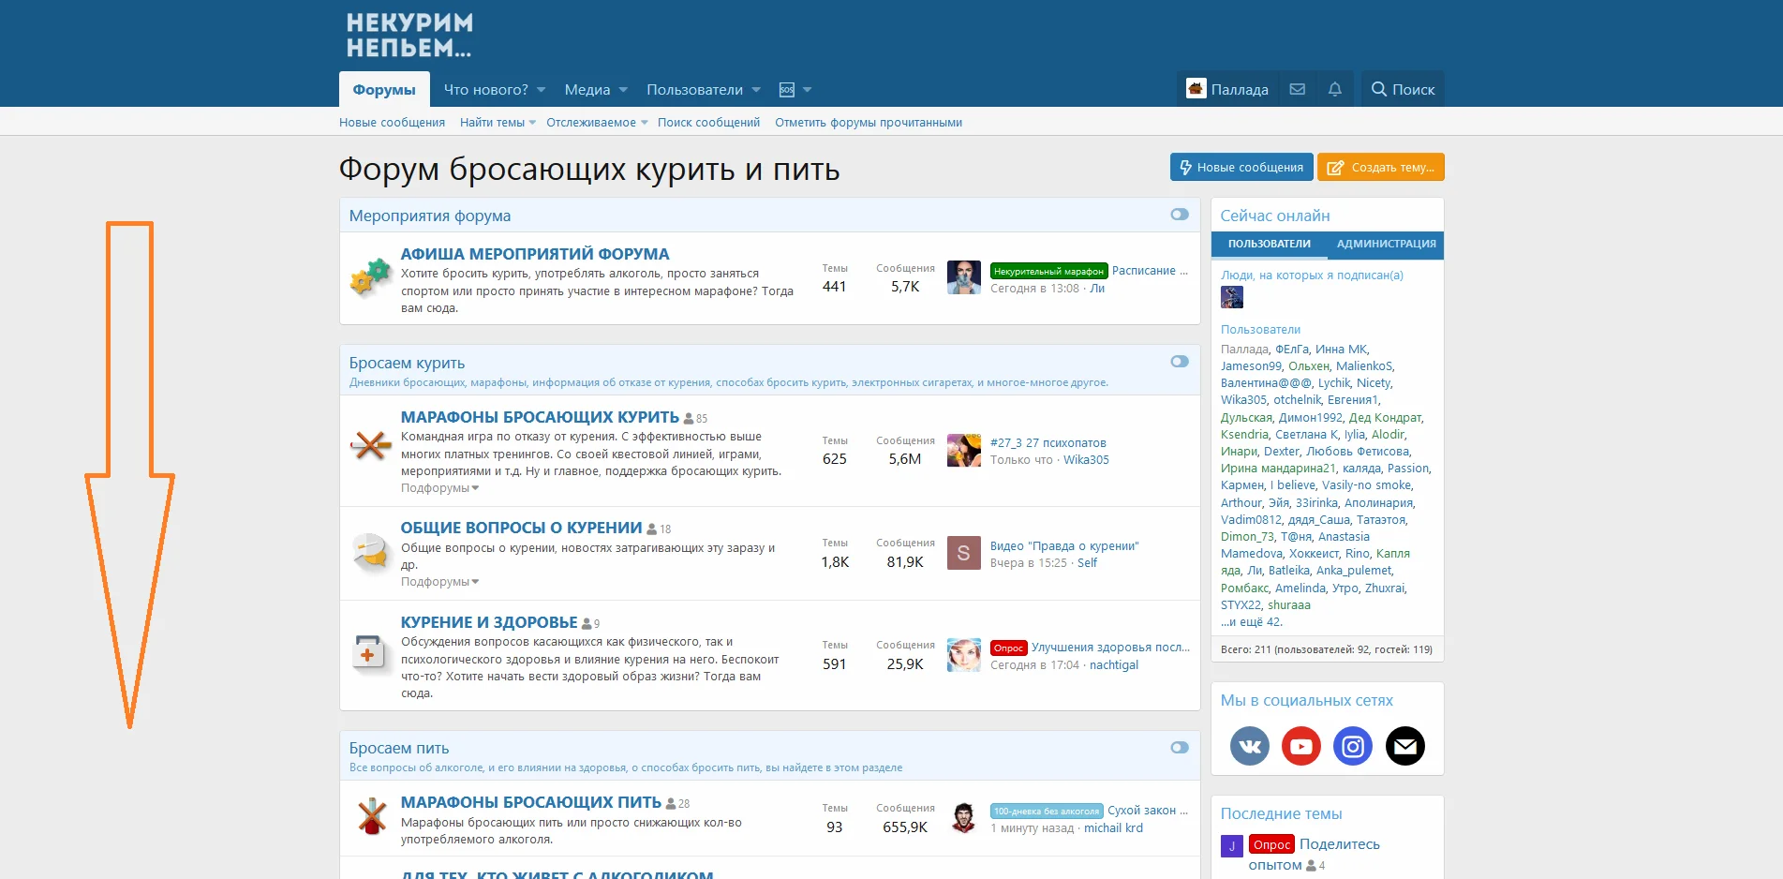Open the messages envelope icon
Screen dimensions: 1783x879
(1297, 88)
